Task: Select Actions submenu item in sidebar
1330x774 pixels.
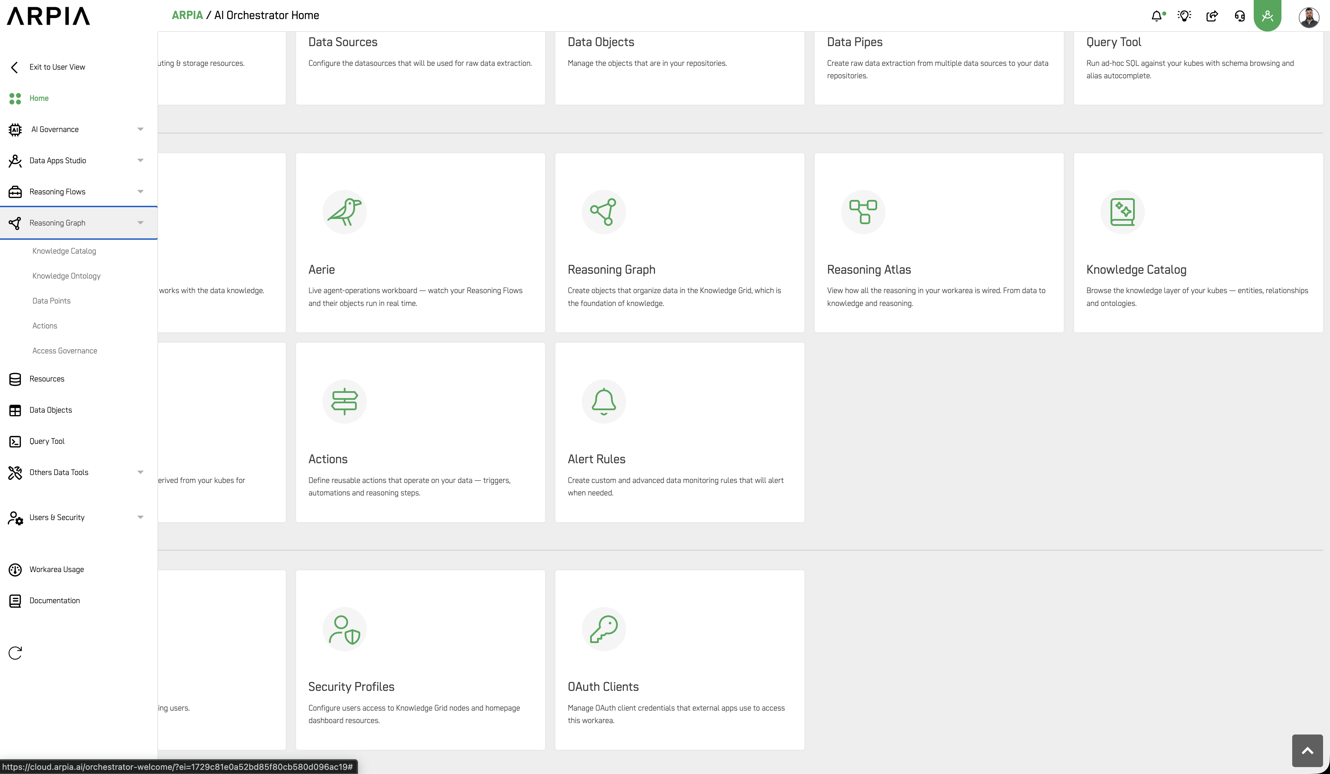Action: pyautogui.click(x=45, y=326)
